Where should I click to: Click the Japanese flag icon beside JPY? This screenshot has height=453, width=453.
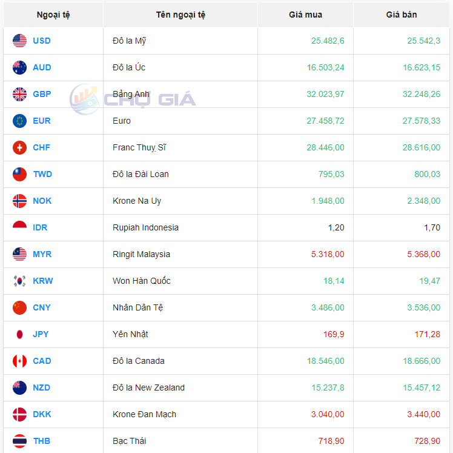point(19,334)
